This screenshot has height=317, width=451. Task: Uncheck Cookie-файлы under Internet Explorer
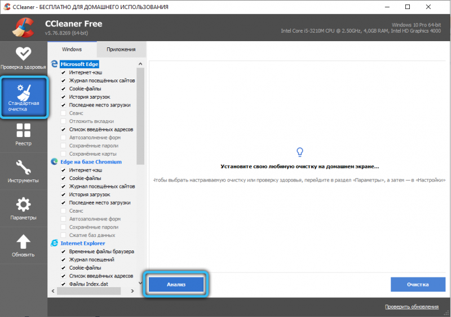pos(63,267)
